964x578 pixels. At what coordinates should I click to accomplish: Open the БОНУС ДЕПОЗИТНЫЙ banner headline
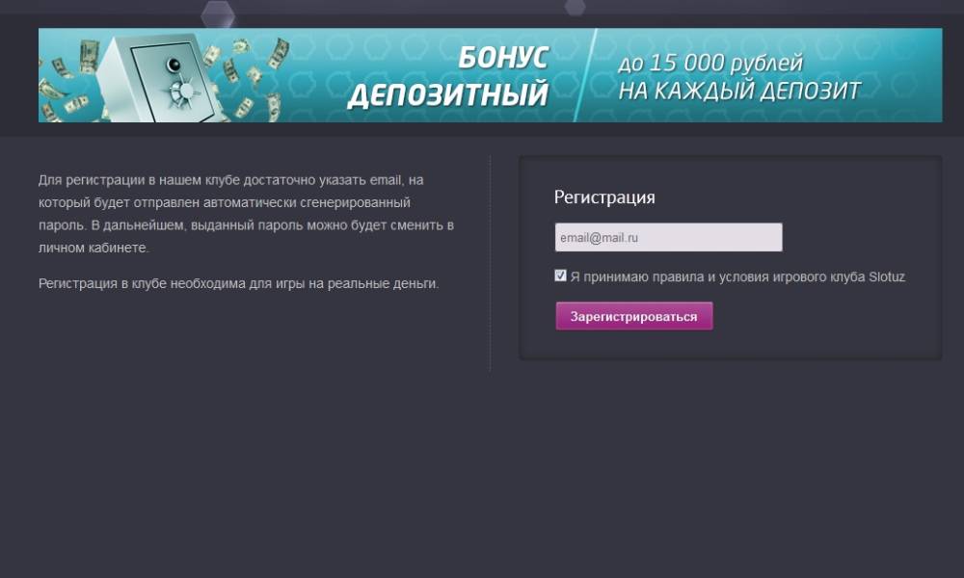pos(448,77)
